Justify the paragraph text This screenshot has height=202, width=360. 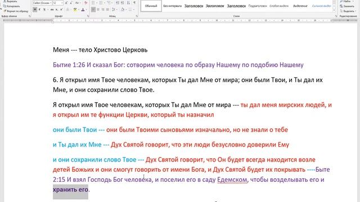coord(107,10)
